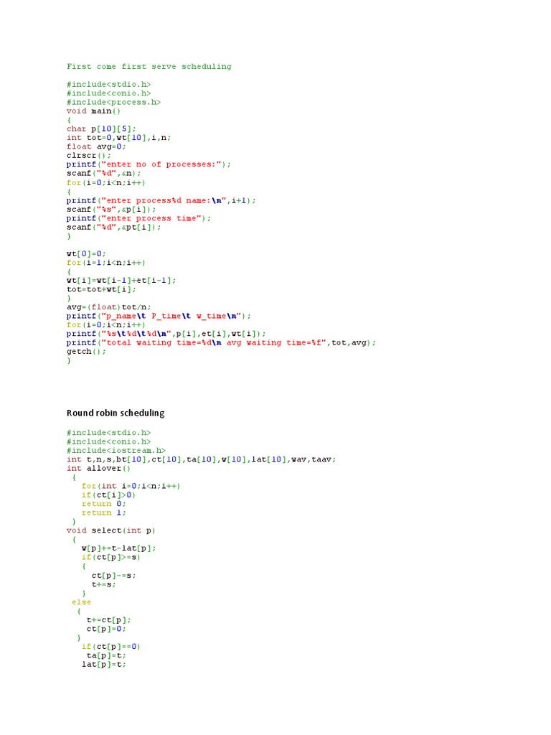Screen dimensions: 551x735
Task: Click the line 'avg=(float)tot/n;'
Action: coord(109,307)
